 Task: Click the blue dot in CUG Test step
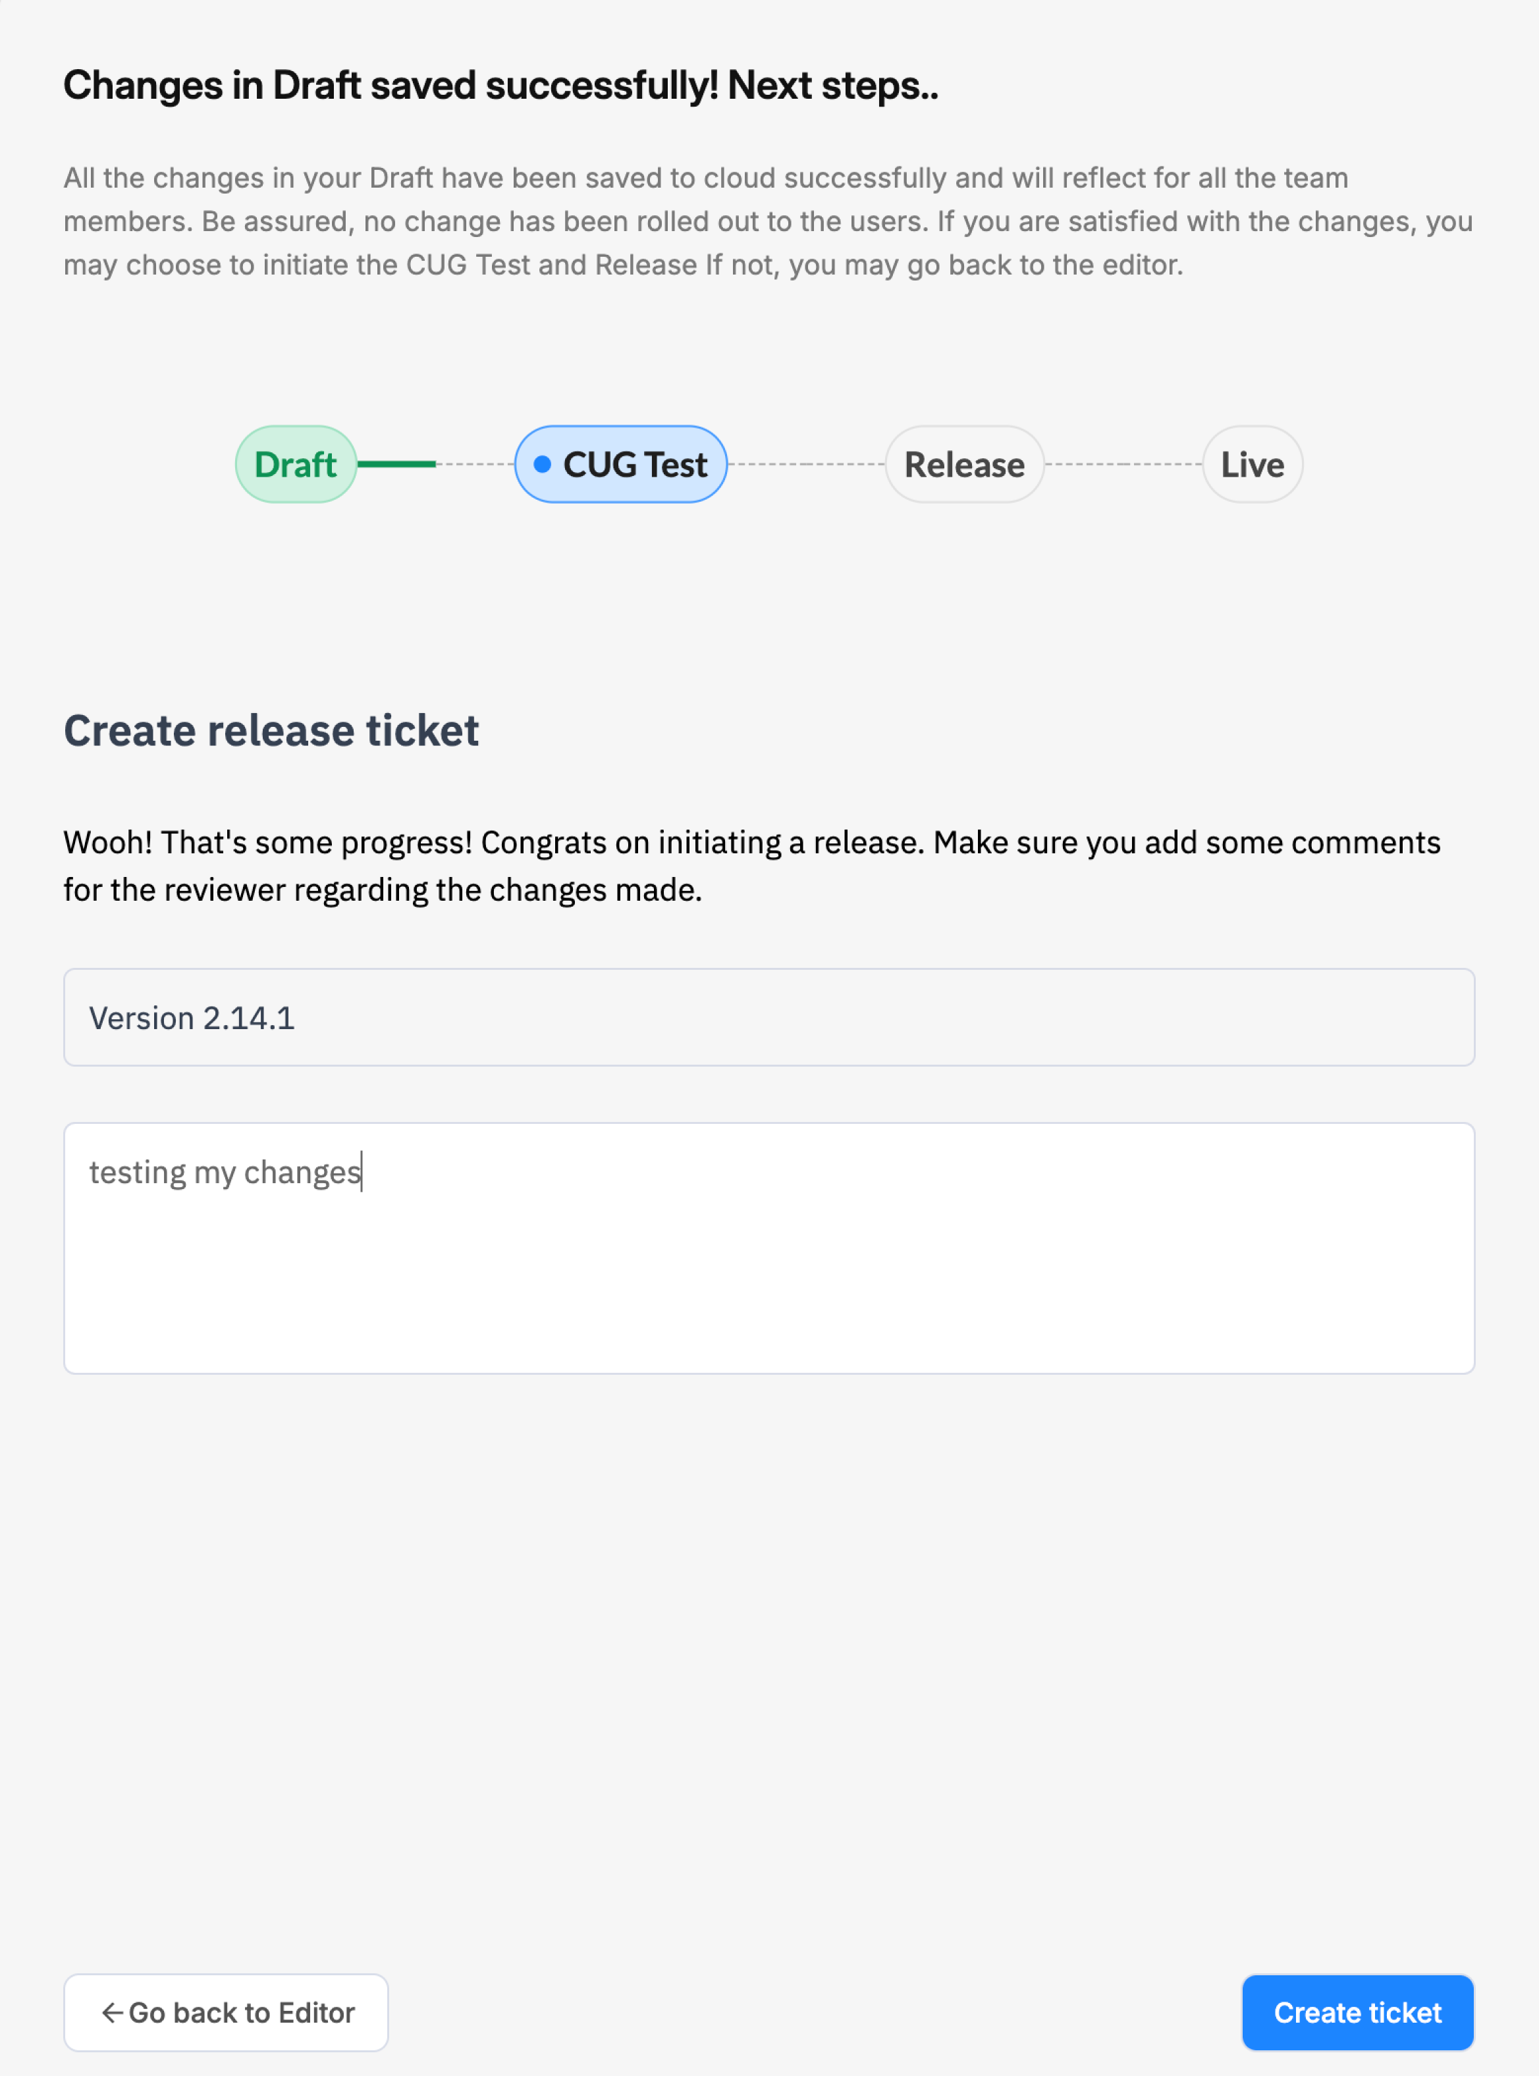coord(542,464)
